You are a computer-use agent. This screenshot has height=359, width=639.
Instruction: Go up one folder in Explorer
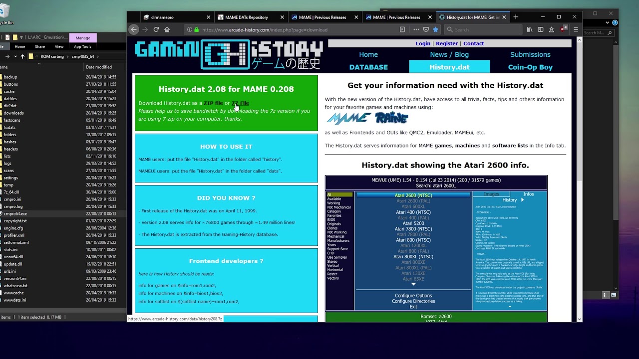(22, 56)
